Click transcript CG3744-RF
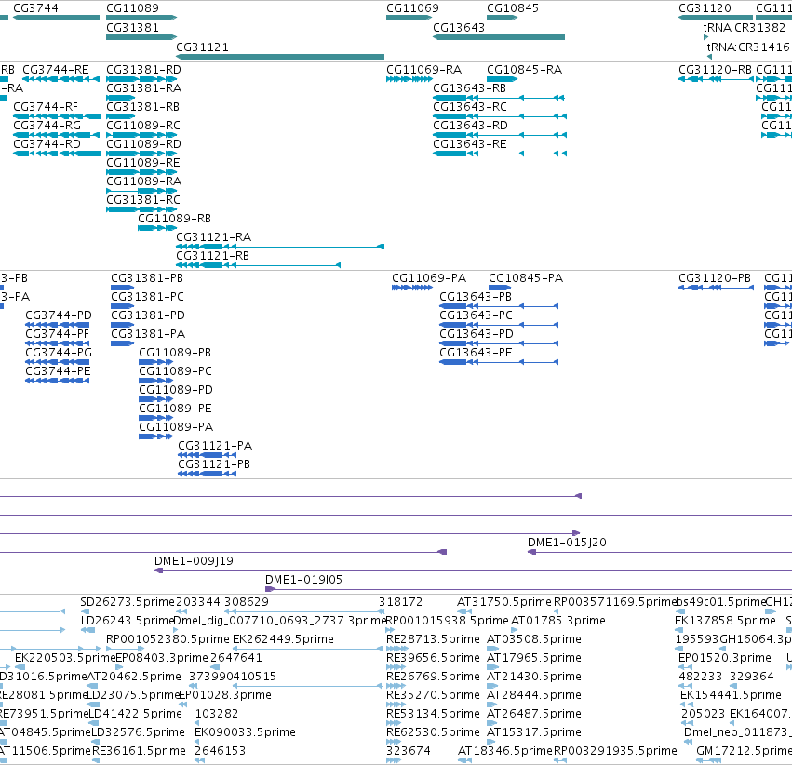 (x=57, y=116)
